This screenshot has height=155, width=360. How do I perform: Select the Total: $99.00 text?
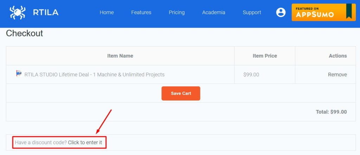coord(331,112)
